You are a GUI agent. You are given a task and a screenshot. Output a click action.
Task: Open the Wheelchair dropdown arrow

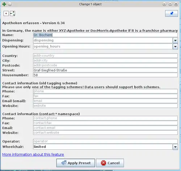[175, 147]
